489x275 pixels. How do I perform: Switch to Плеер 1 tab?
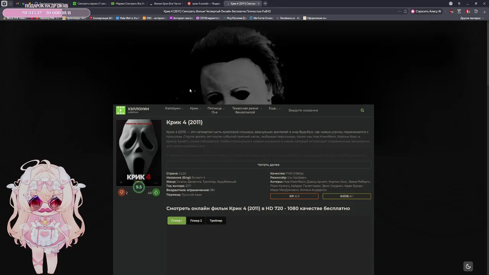[176, 220]
